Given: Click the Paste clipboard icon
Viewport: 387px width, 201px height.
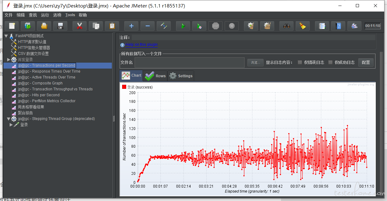Looking at the screenshot, I should (112, 26).
